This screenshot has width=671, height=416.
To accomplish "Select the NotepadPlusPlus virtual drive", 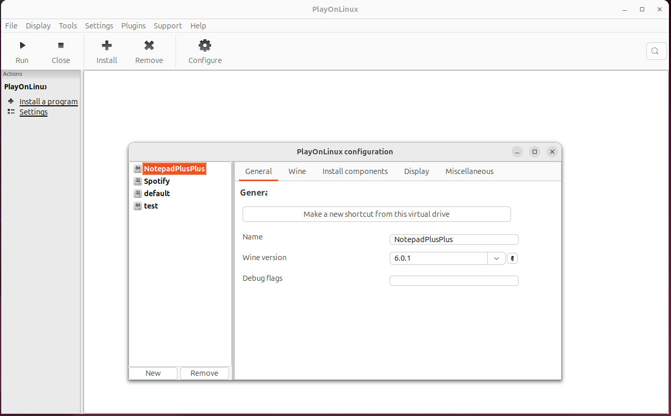I will tap(174, 169).
